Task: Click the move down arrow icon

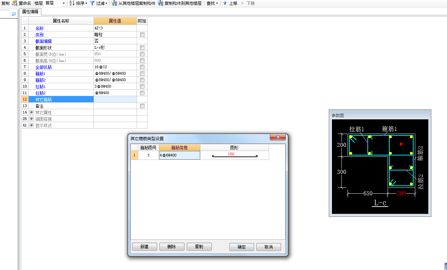Action: point(242,3)
